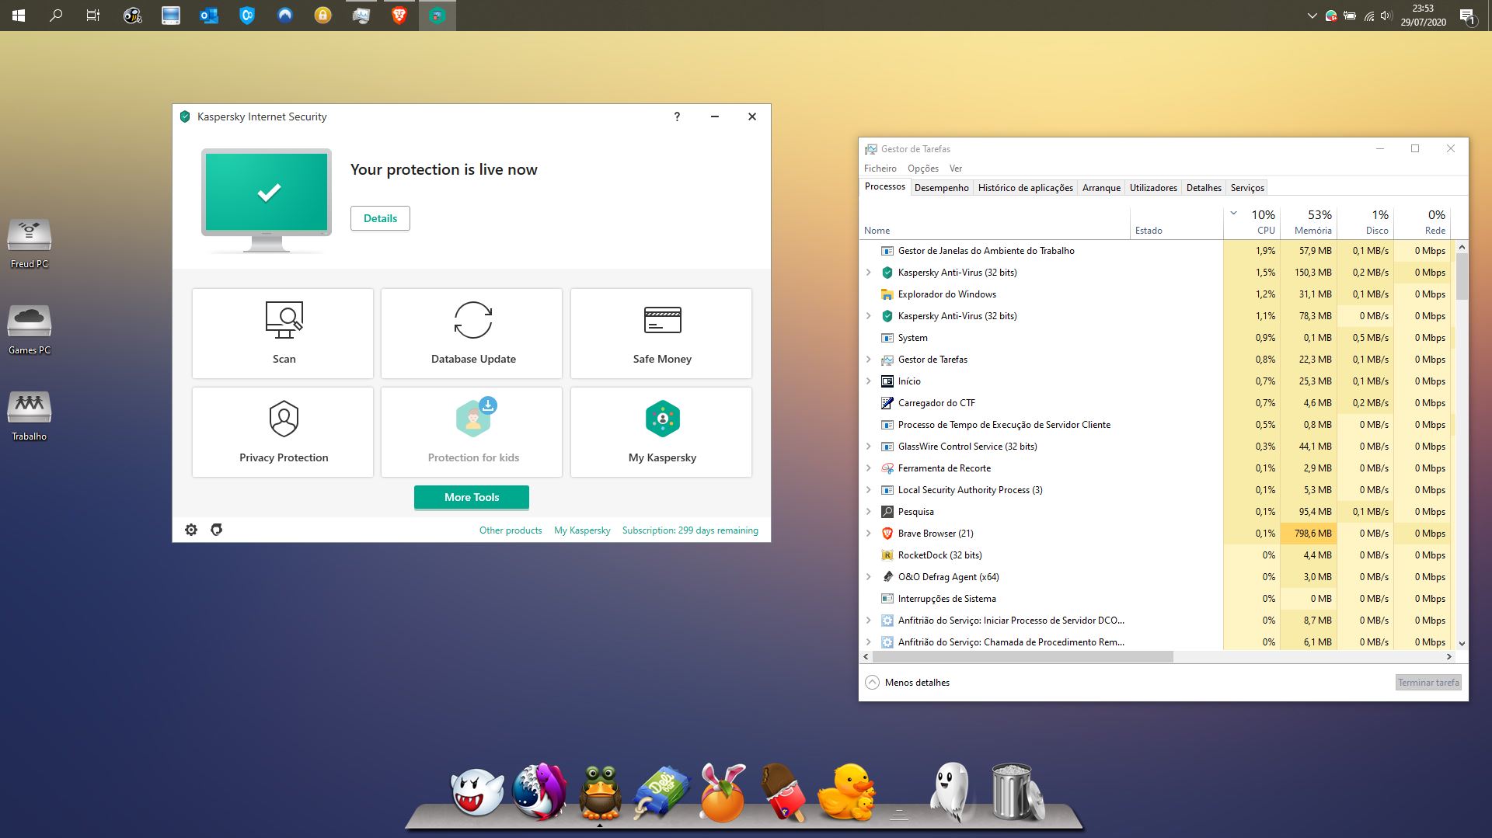Image resolution: width=1492 pixels, height=838 pixels.
Task: Launch the rubber duck dock icon
Action: tap(845, 791)
